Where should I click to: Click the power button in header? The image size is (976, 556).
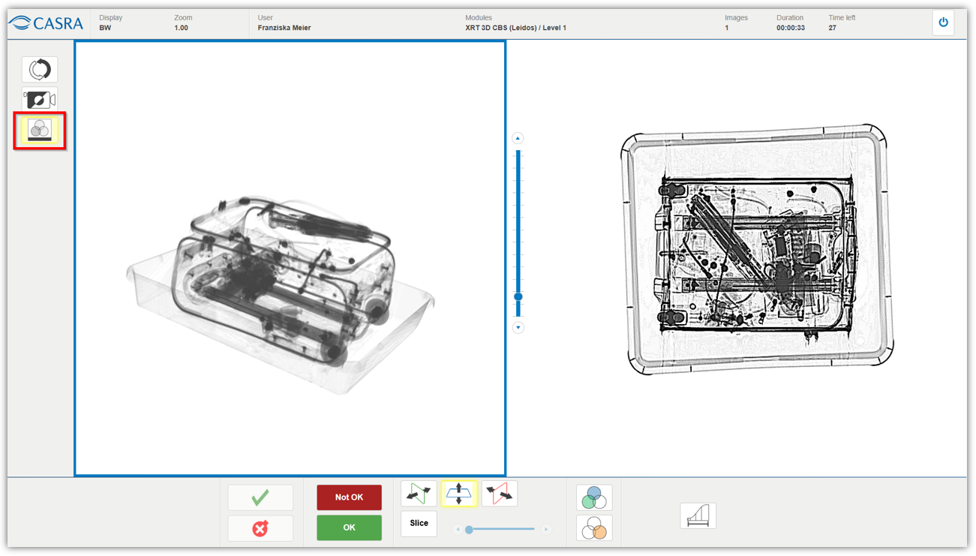tap(943, 23)
